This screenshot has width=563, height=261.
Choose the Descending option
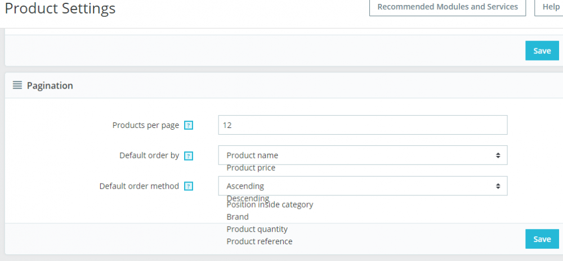[x=248, y=198]
